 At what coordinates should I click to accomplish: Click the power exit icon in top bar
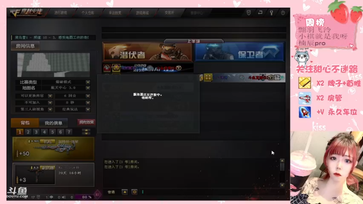283,13
